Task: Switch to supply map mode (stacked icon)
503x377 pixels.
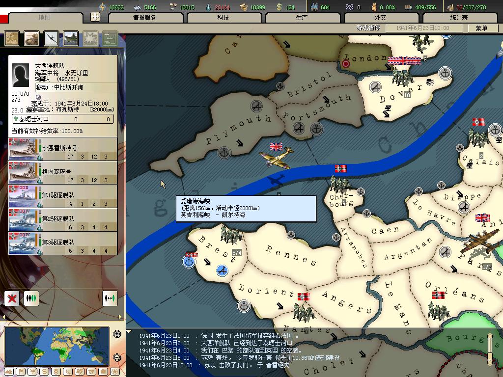Action: (x=56, y=372)
